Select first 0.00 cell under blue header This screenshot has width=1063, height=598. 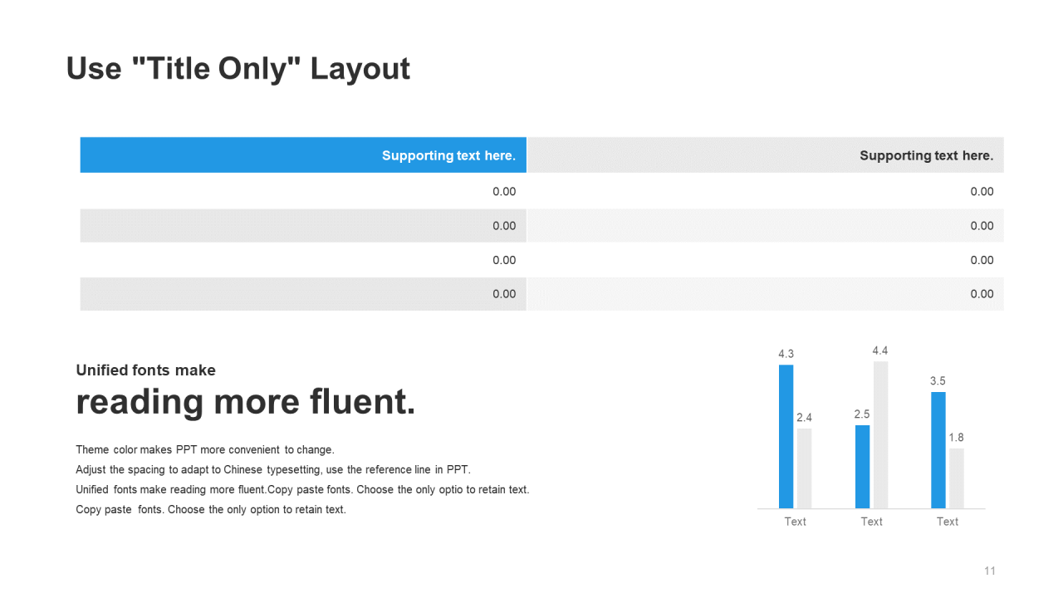coord(303,191)
